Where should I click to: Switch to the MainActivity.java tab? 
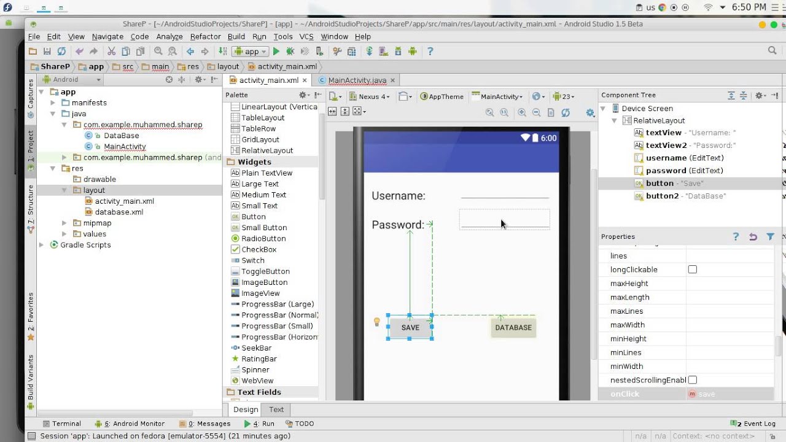pyautogui.click(x=357, y=80)
